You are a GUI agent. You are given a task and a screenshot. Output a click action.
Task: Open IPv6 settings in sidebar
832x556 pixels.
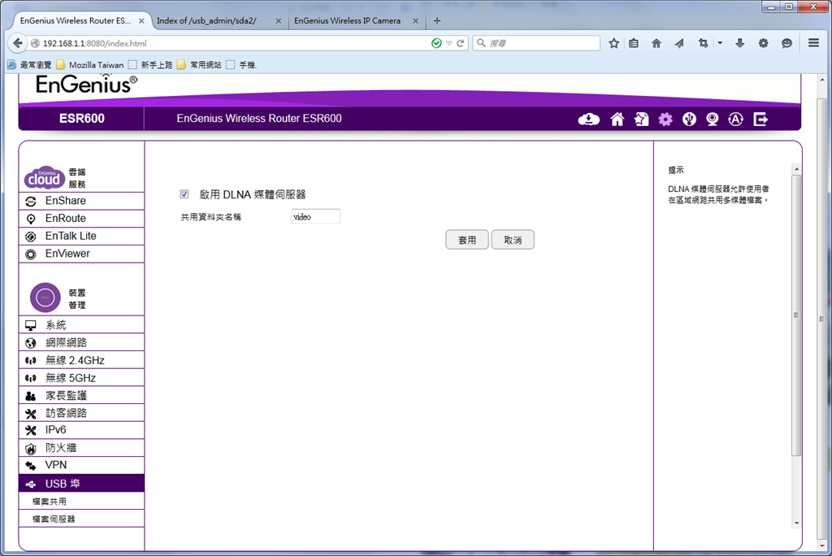(x=81, y=430)
